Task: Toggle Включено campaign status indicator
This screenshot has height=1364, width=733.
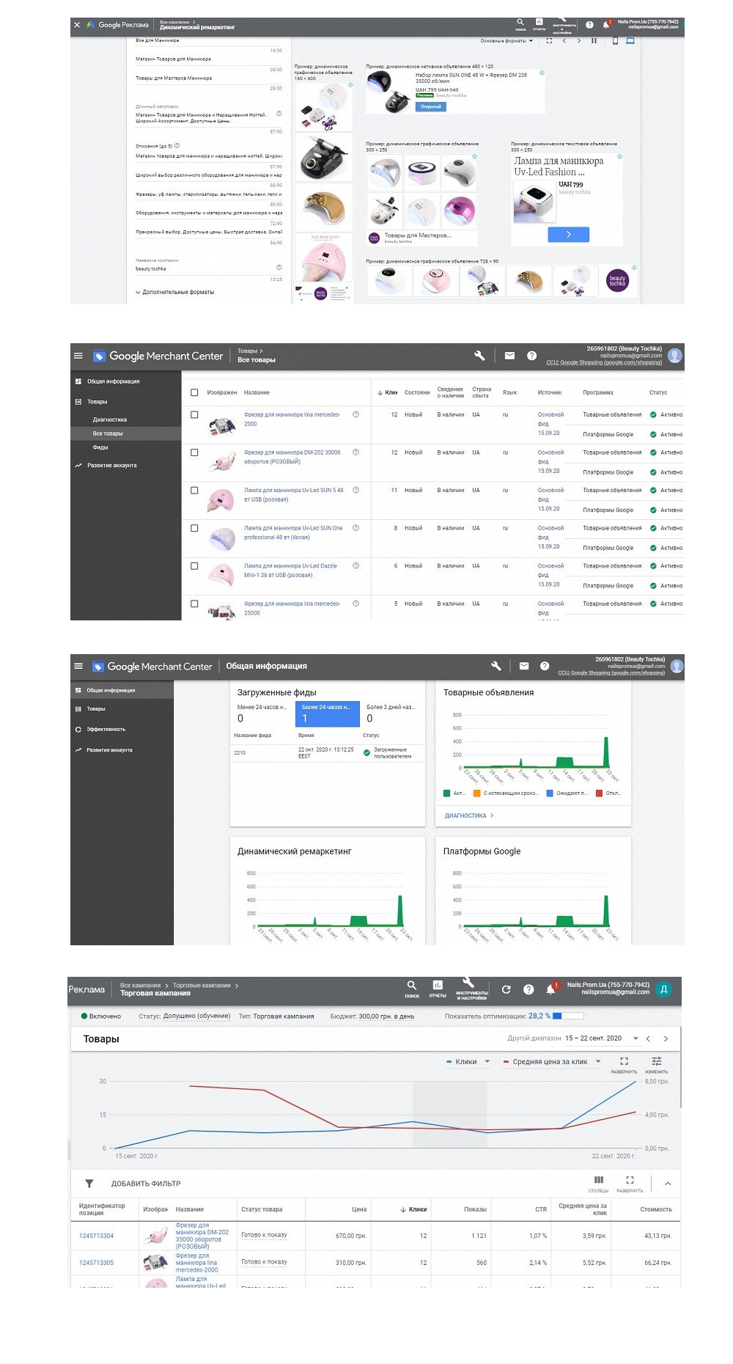Action: coord(84,1016)
